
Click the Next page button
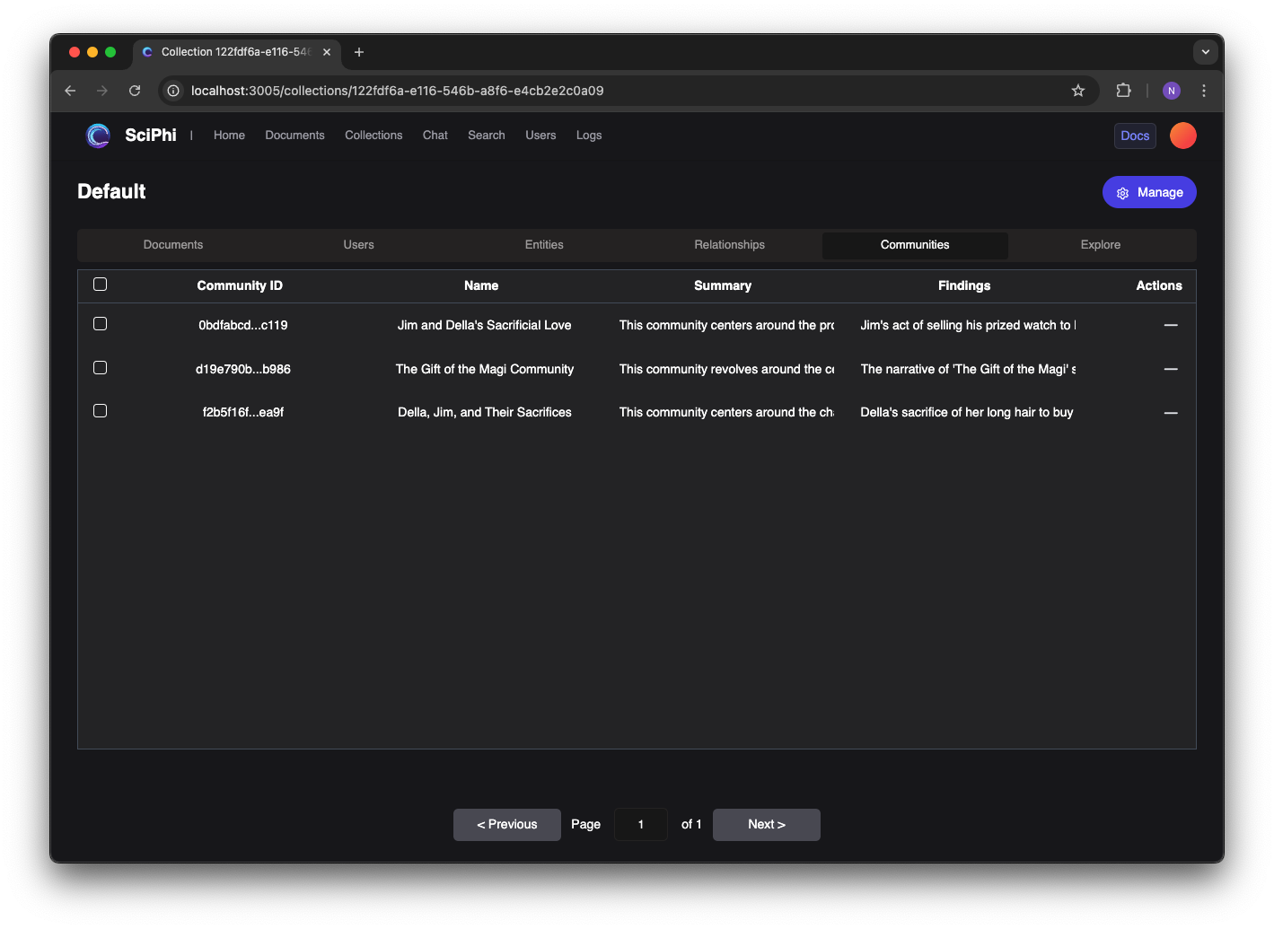pyautogui.click(x=767, y=825)
